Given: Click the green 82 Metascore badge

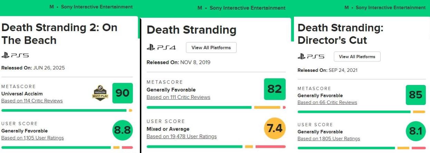Looking at the screenshot, I should point(275,89).
